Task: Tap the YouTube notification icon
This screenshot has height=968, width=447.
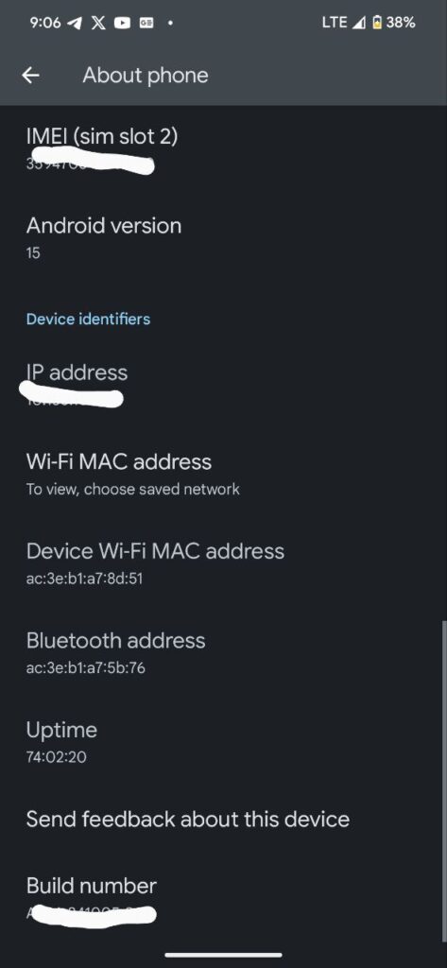Action: click(122, 23)
